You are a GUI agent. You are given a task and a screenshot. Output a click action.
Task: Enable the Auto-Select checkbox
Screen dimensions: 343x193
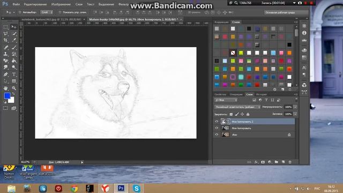click(x=20, y=12)
